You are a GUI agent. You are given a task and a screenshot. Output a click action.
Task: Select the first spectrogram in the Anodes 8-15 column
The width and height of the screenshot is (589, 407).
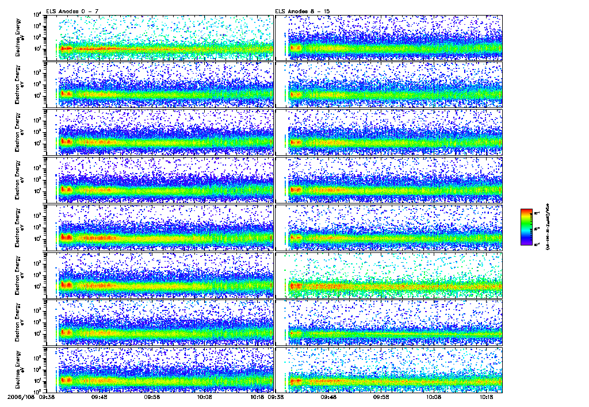389,37
